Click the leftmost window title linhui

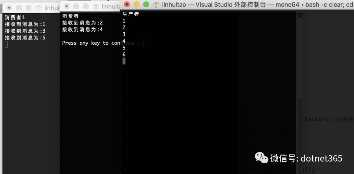51,8
